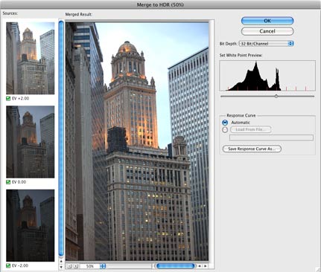Click the white point preview slider handle
This screenshot has width=321, height=272.
tap(276, 96)
